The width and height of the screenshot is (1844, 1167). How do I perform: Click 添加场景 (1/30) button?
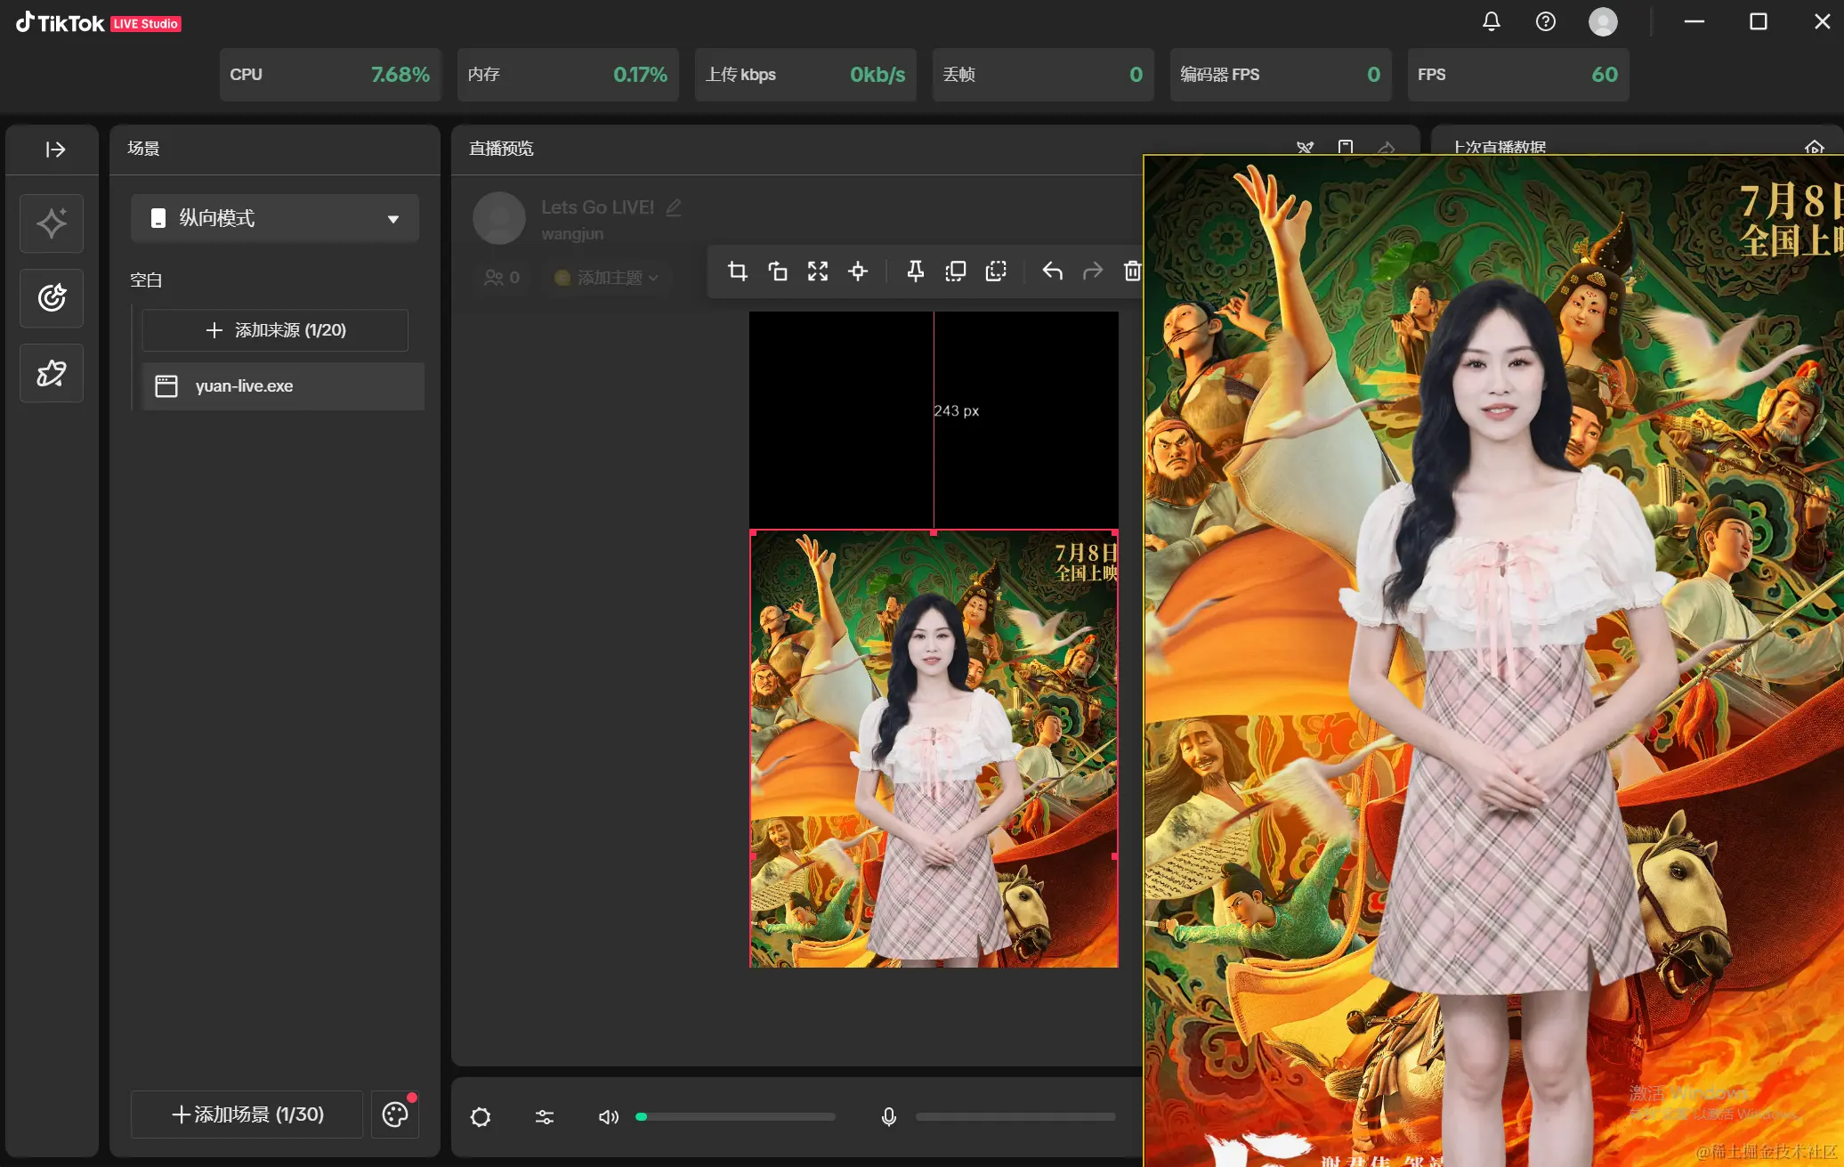247,1114
